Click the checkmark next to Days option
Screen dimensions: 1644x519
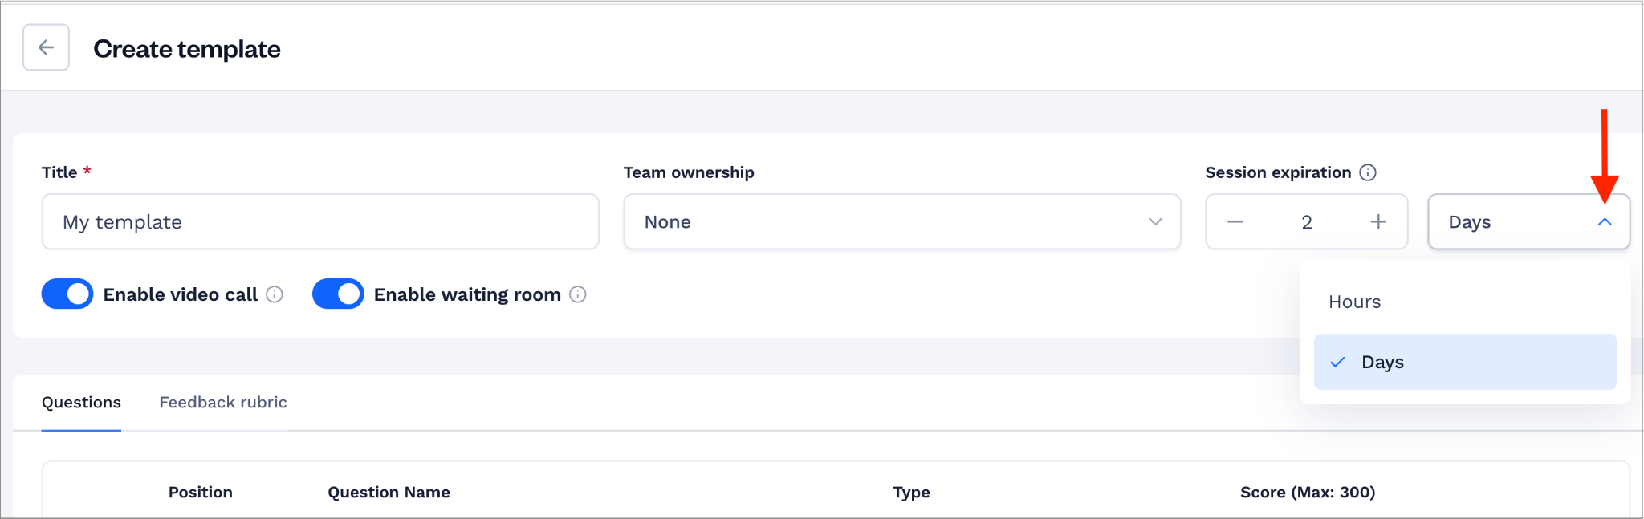(x=1337, y=362)
